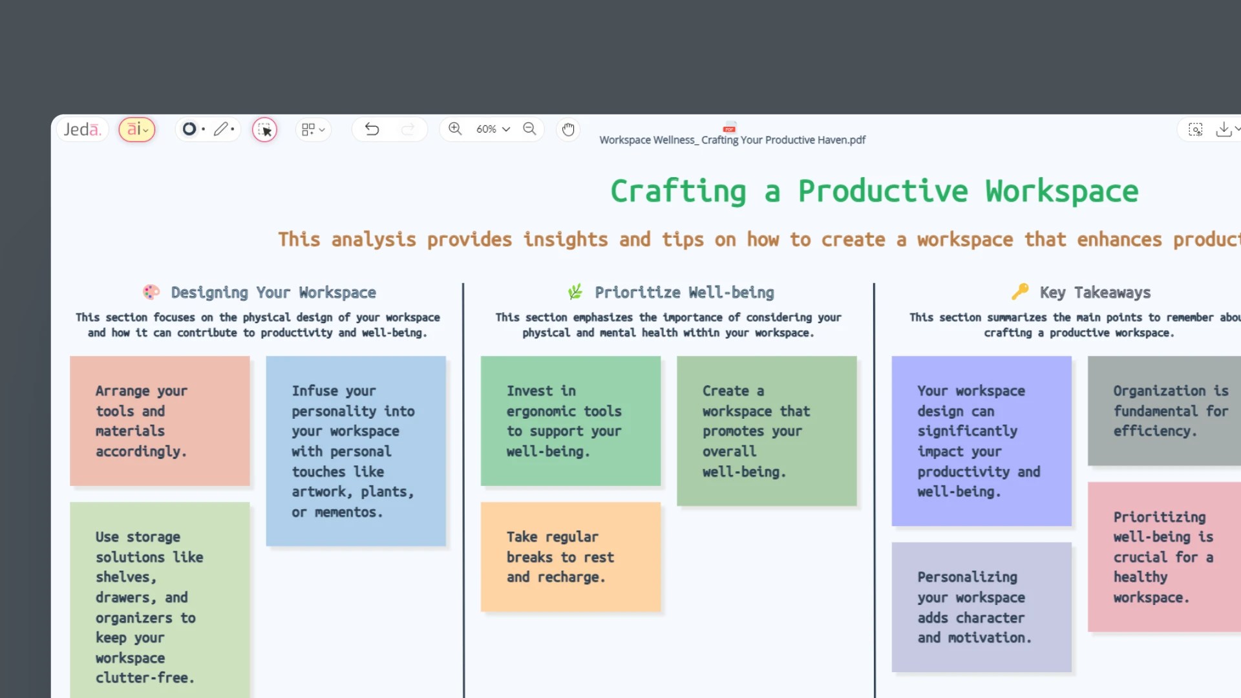Click the screen capture icon on the right
1241x698 pixels.
tap(1195, 129)
